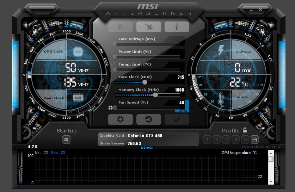Click the fan speed gear icon
This screenshot has height=192, width=295.
pyautogui.click(x=110, y=107)
